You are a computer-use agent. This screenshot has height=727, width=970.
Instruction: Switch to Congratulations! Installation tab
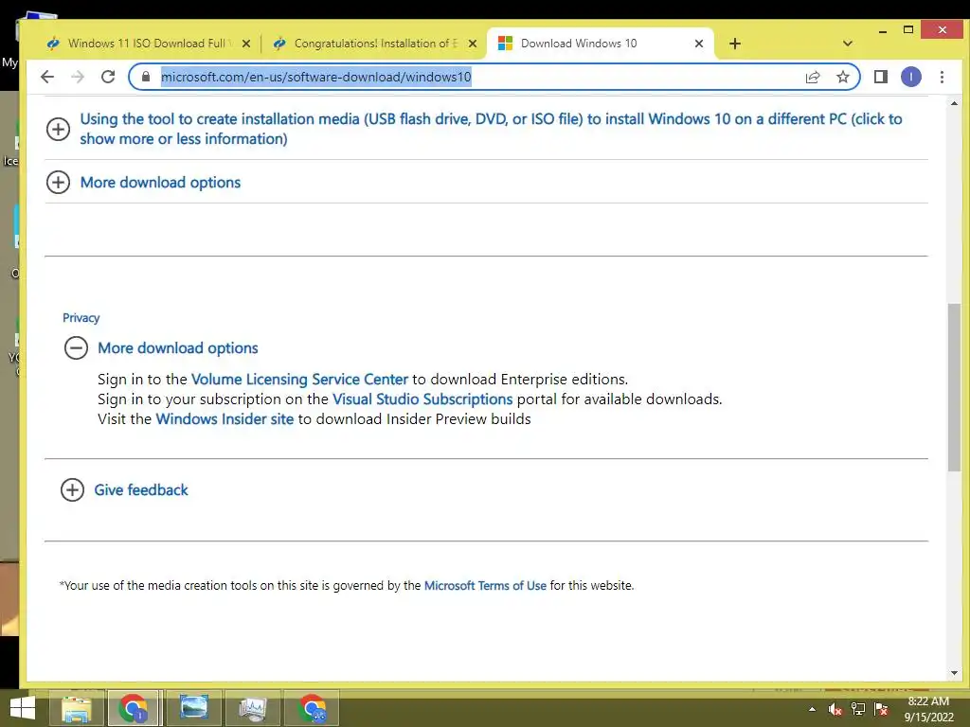point(375,44)
